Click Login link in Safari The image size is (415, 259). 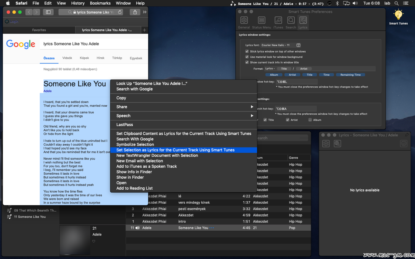[14, 22]
